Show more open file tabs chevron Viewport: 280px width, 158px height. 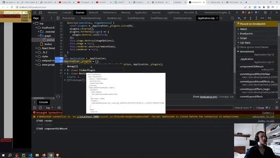(221, 18)
